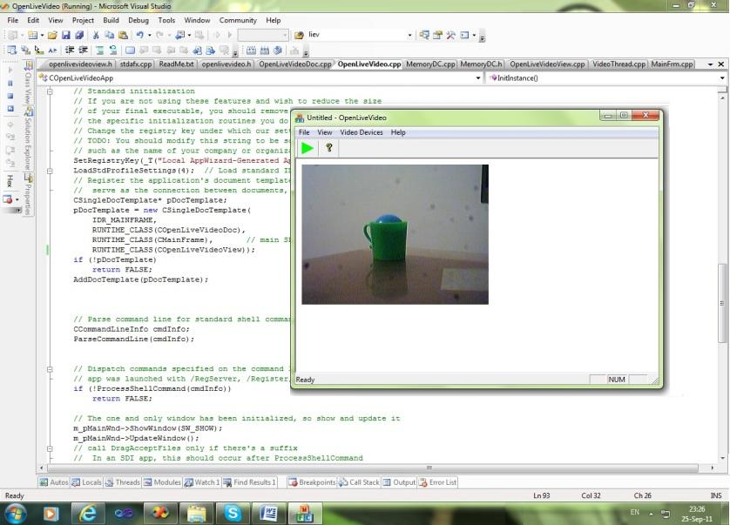
Task: Expand the COpenLiveVideoApp class dropdown
Action: (x=478, y=78)
